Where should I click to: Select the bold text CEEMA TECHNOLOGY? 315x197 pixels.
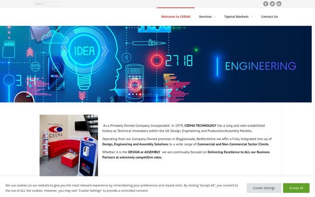click(x=200, y=126)
